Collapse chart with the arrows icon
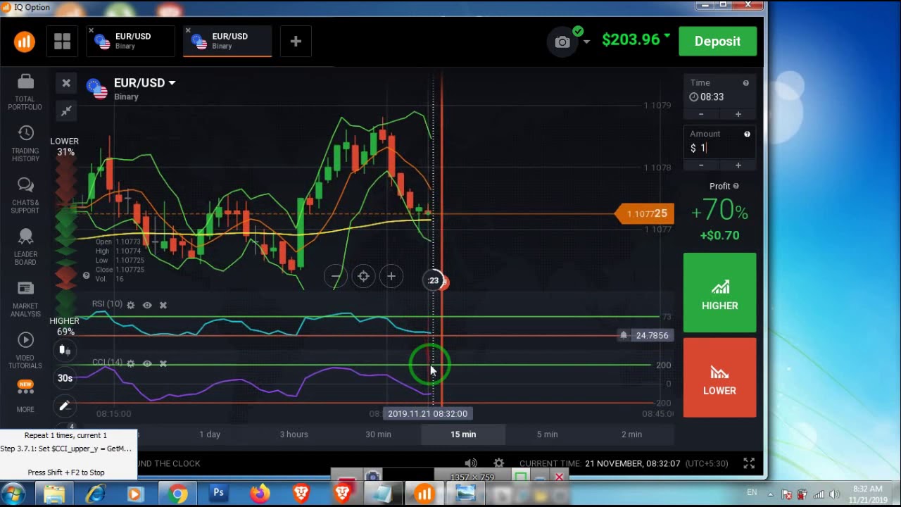Image resolution: width=901 pixels, height=507 pixels. click(66, 111)
